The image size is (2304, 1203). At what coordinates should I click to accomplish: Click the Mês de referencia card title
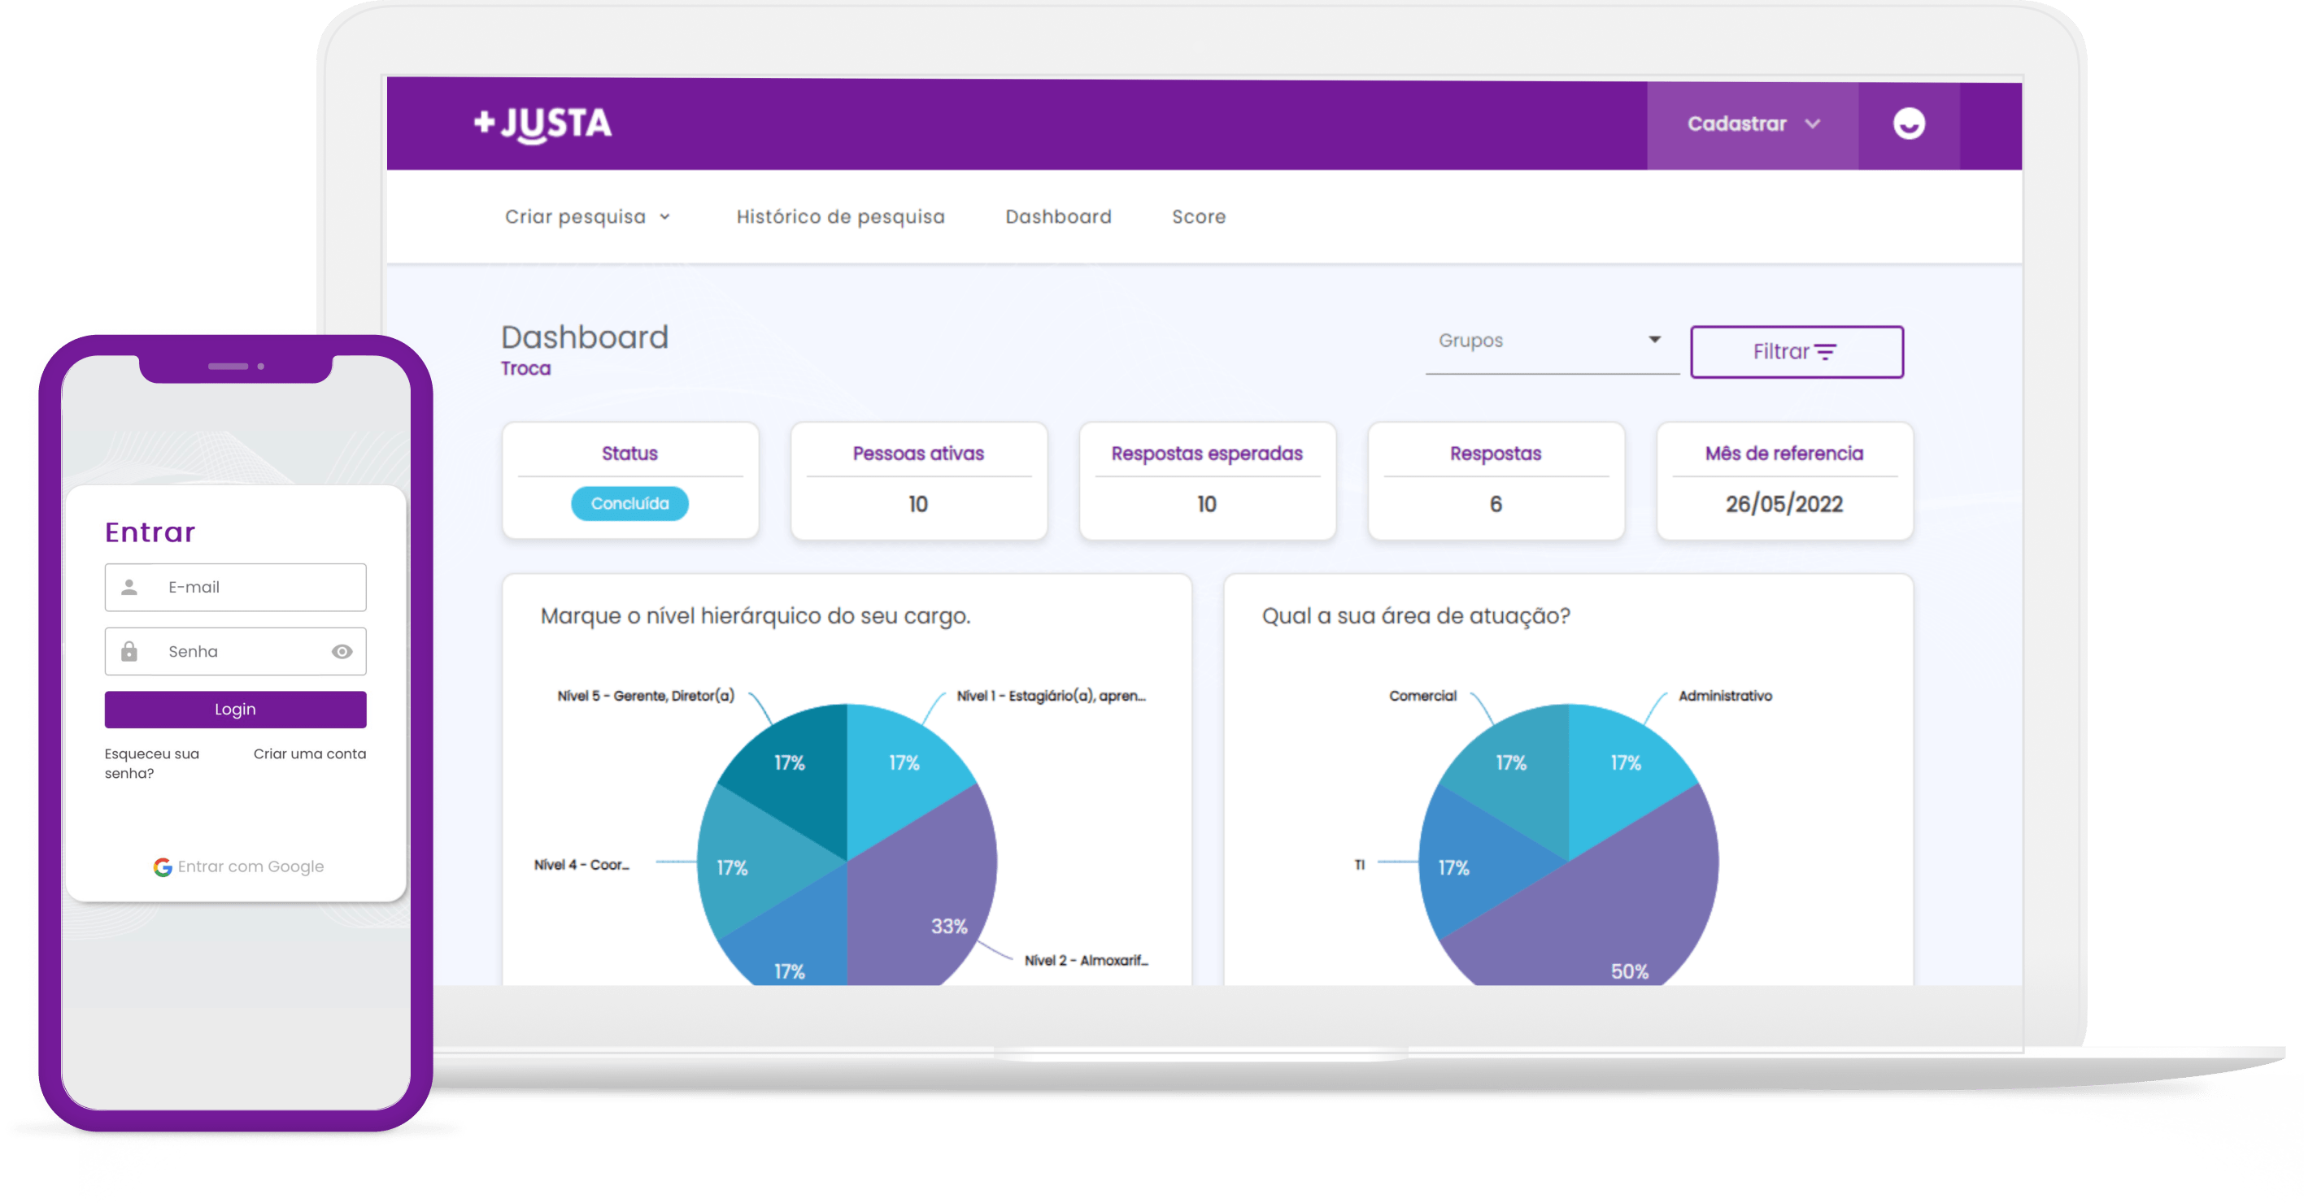1784,454
